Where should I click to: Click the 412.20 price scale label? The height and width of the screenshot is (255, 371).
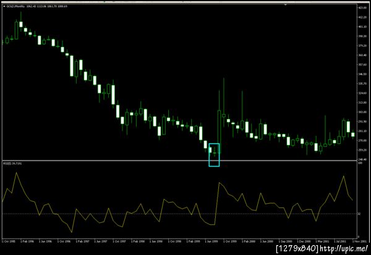point(362,17)
